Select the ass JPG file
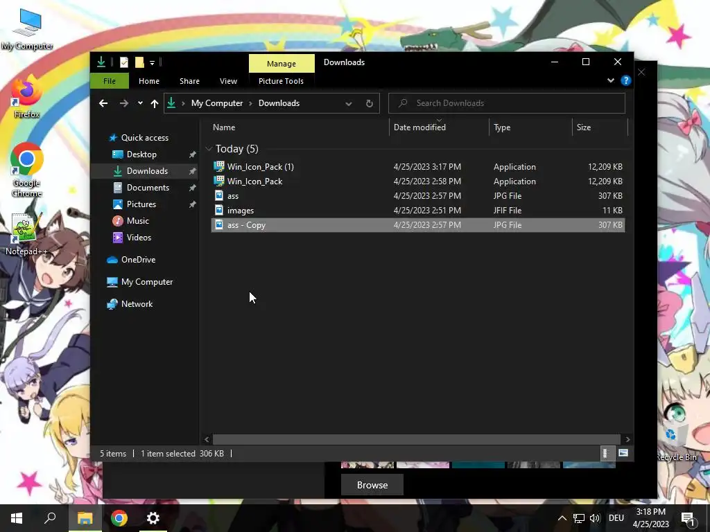 point(417,196)
